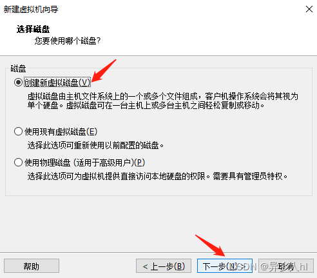Image resolution: width=317 pixels, height=278 pixels.
Task: Click the 帮助 button
Action: [x=32, y=266]
